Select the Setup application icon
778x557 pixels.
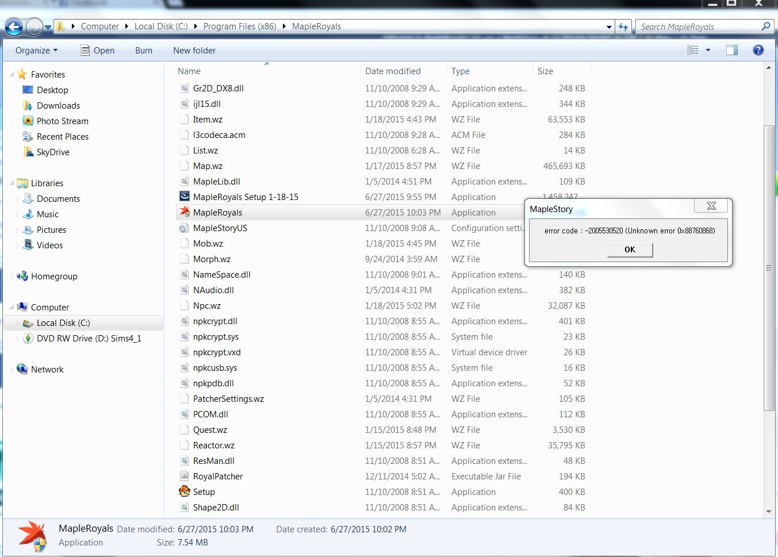tap(185, 491)
